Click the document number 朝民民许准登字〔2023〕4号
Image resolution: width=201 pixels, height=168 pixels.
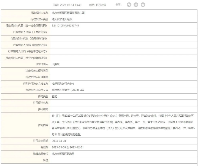click(x=70, y=90)
